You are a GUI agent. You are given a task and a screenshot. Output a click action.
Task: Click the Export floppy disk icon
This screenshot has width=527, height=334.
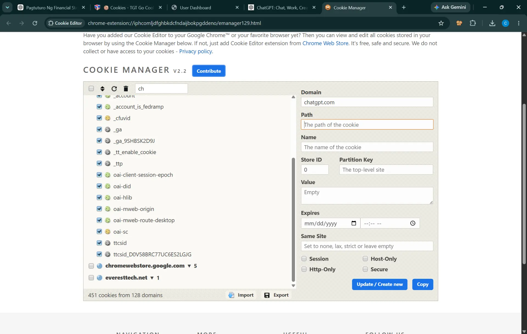click(x=267, y=295)
